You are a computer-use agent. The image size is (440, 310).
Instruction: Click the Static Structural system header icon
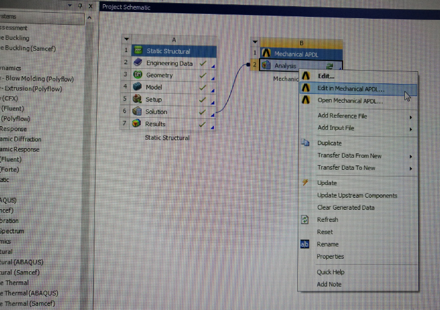(x=138, y=50)
